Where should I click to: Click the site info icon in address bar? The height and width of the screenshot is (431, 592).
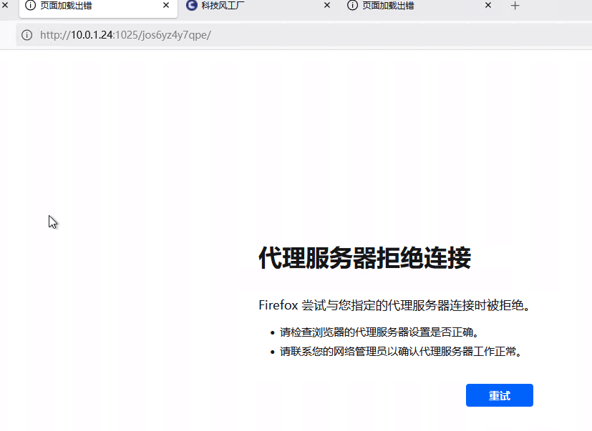click(x=26, y=35)
